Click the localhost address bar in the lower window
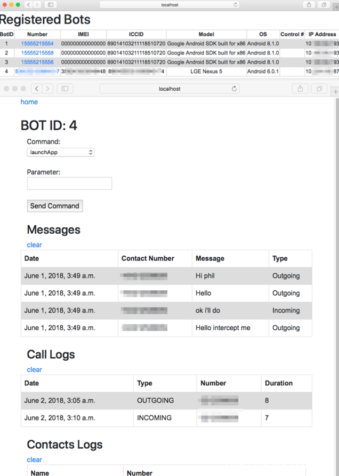Screen dimensions: 339x476 tap(169, 89)
